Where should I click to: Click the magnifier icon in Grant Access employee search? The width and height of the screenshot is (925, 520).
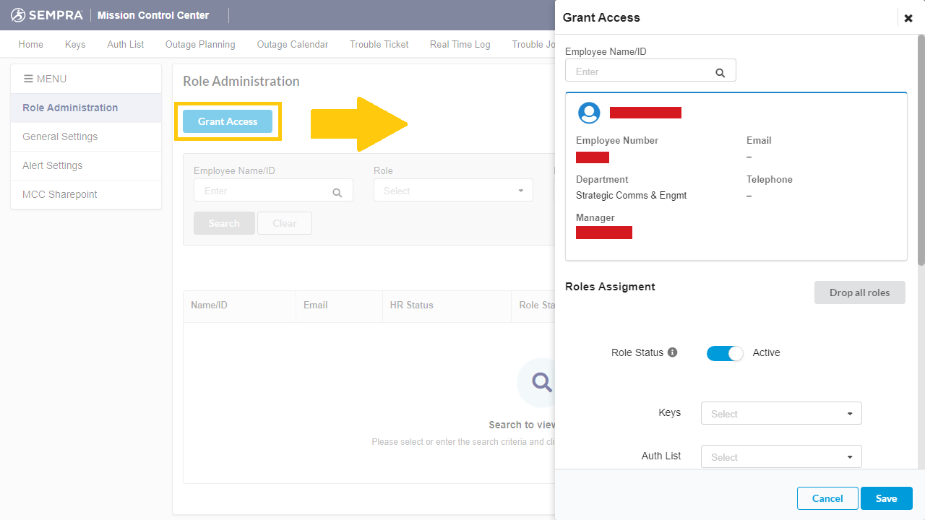[720, 72]
